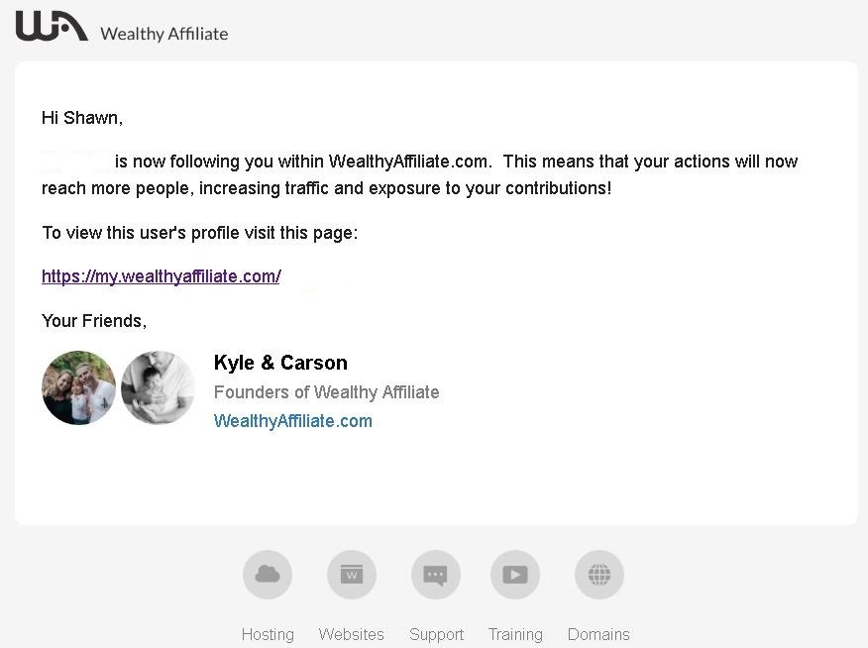Screen dimensions: 868x648
Task: Click the Training play icon
Action: [515, 575]
